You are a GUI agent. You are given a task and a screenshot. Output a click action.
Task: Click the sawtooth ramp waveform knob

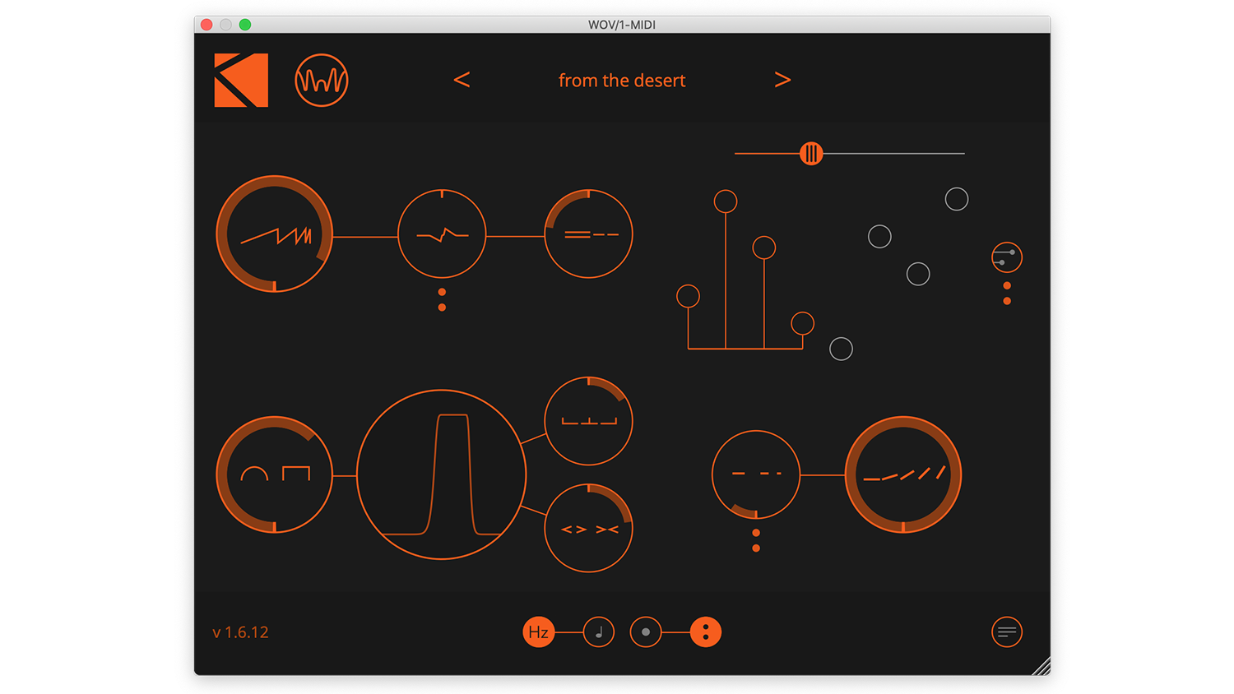click(275, 234)
